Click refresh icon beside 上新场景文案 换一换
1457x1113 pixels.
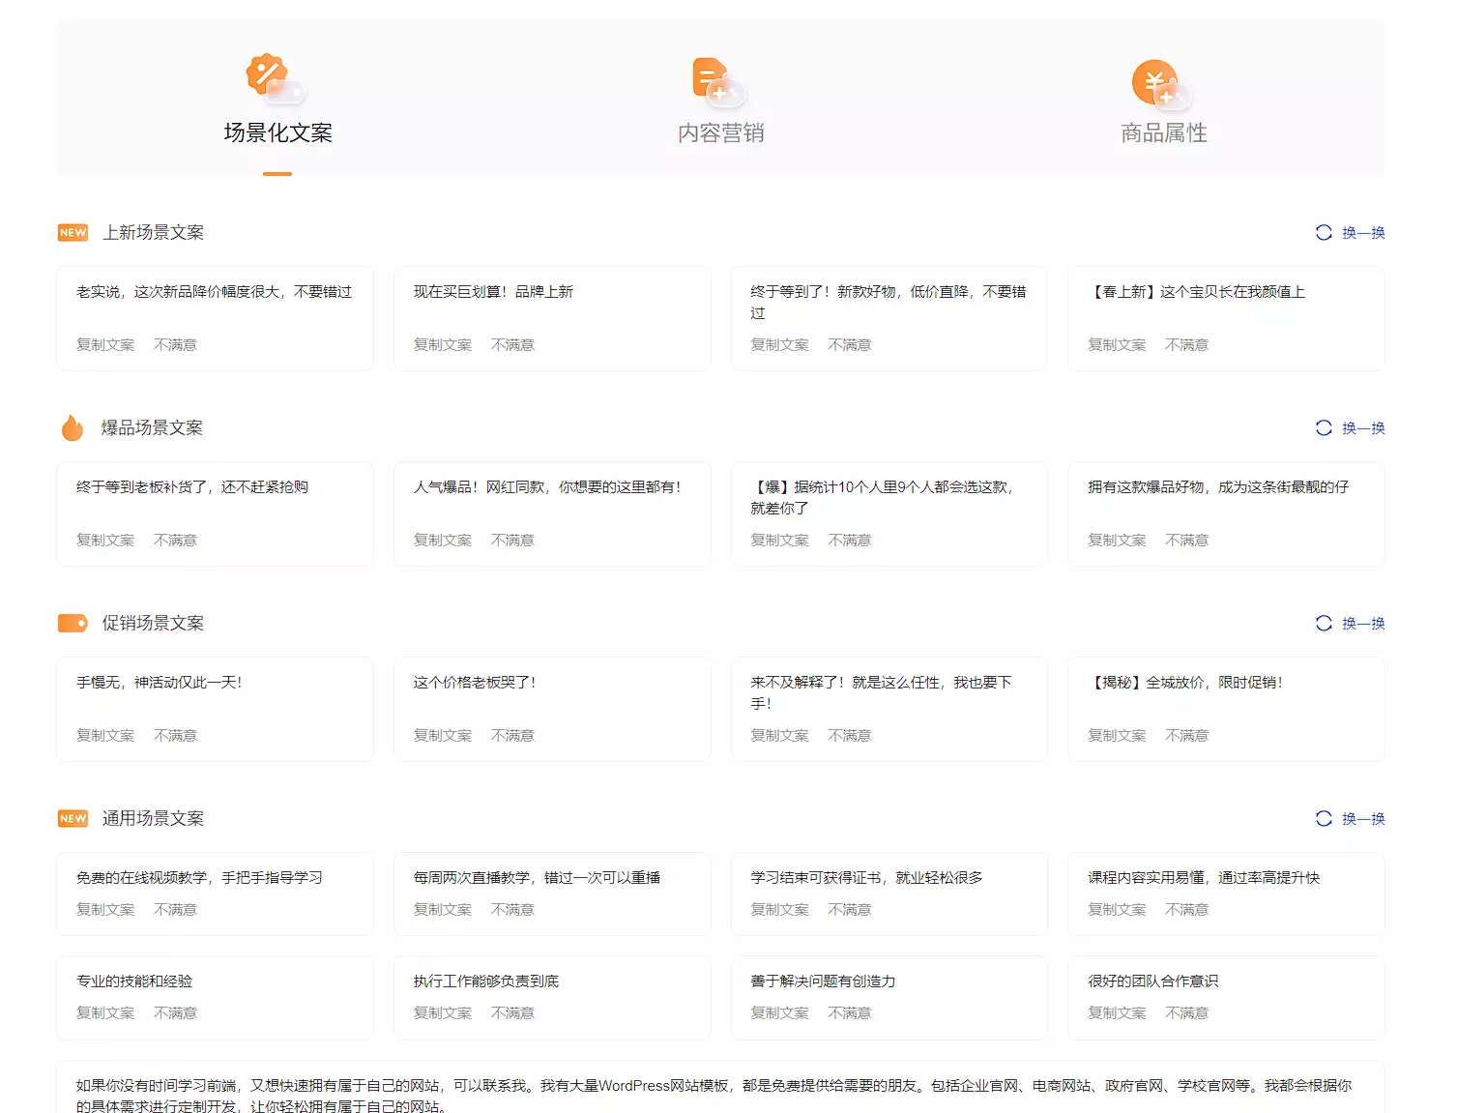(1324, 233)
